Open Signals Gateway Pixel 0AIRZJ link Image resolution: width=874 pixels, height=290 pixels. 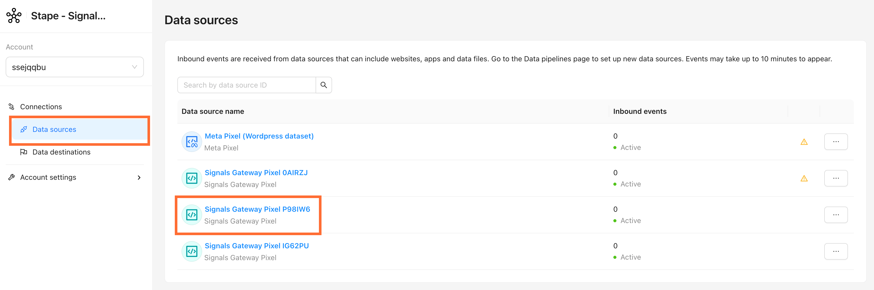click(x=256, y=173)
